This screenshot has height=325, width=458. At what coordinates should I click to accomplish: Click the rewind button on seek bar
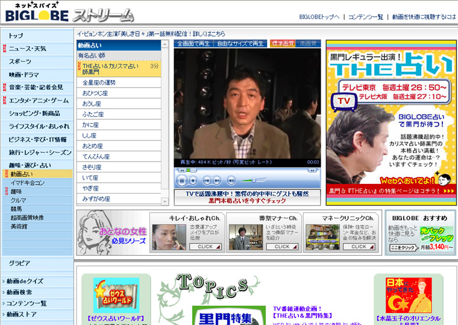pyautogui.click(x=181, y=171)
